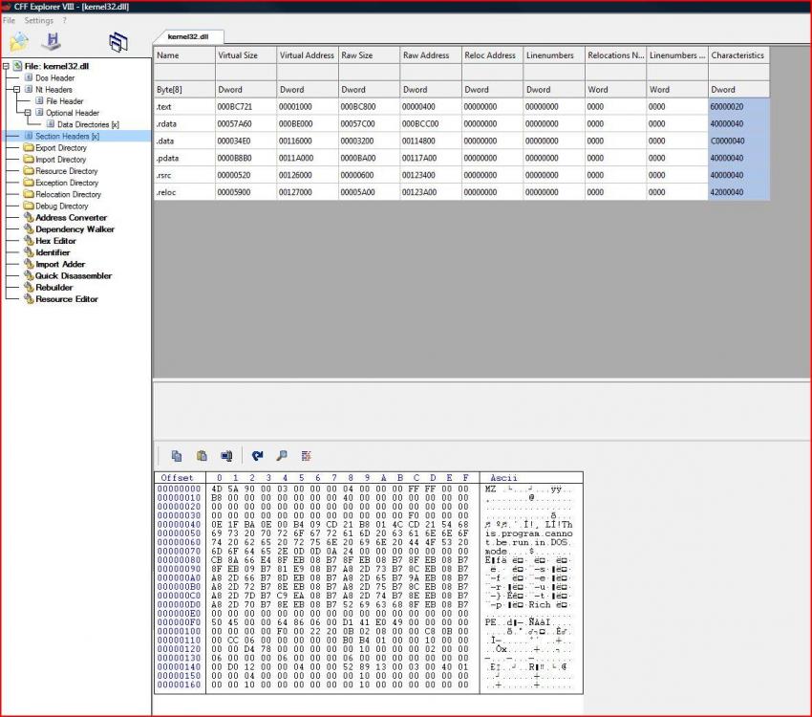
Task: Click the rightmost hex toolbar icon
Action: (307, 456)
